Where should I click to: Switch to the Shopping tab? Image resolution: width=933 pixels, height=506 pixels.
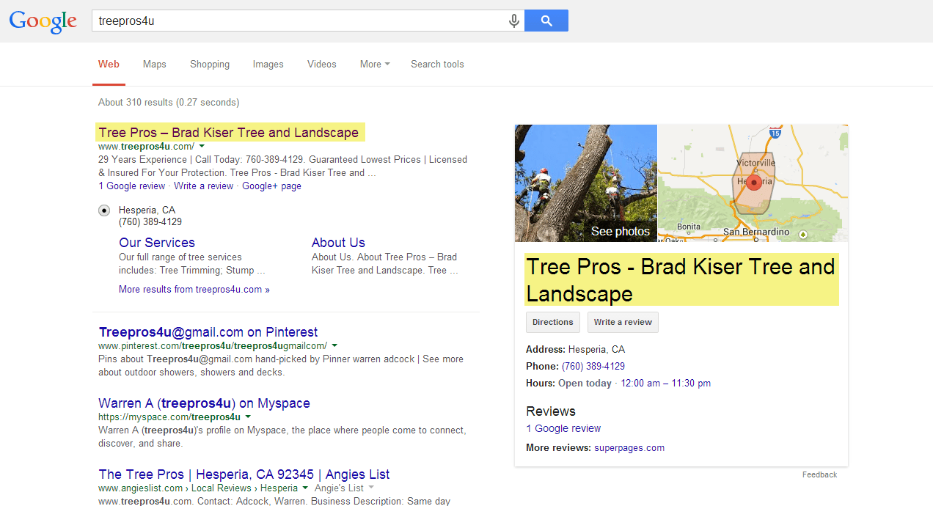click(210, 65)
